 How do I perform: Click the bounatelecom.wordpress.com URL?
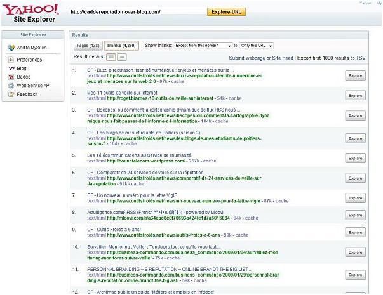click(x=146, y=161)
